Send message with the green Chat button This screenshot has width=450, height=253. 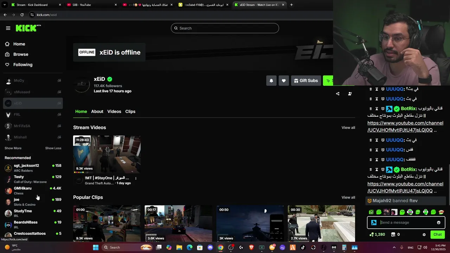coord(438,234)
